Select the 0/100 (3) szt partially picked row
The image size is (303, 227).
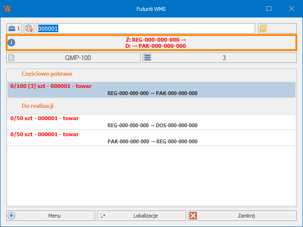coord(151,90)
